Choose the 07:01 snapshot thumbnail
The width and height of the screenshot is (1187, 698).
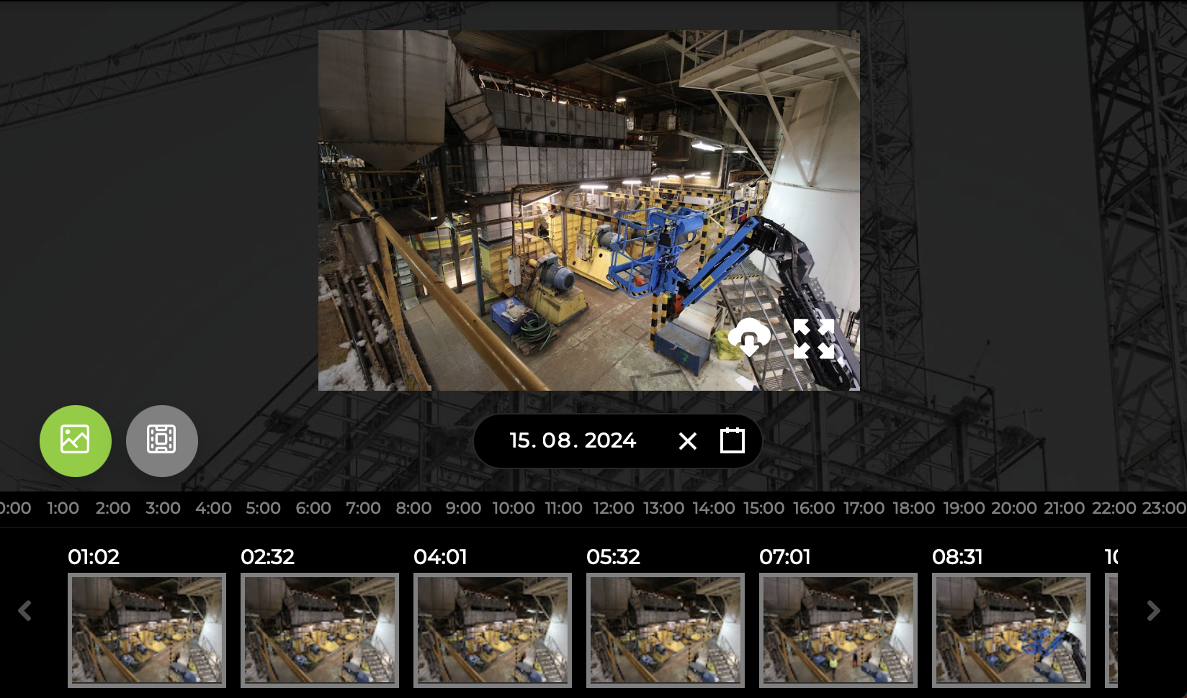click(x=838, y=630)
